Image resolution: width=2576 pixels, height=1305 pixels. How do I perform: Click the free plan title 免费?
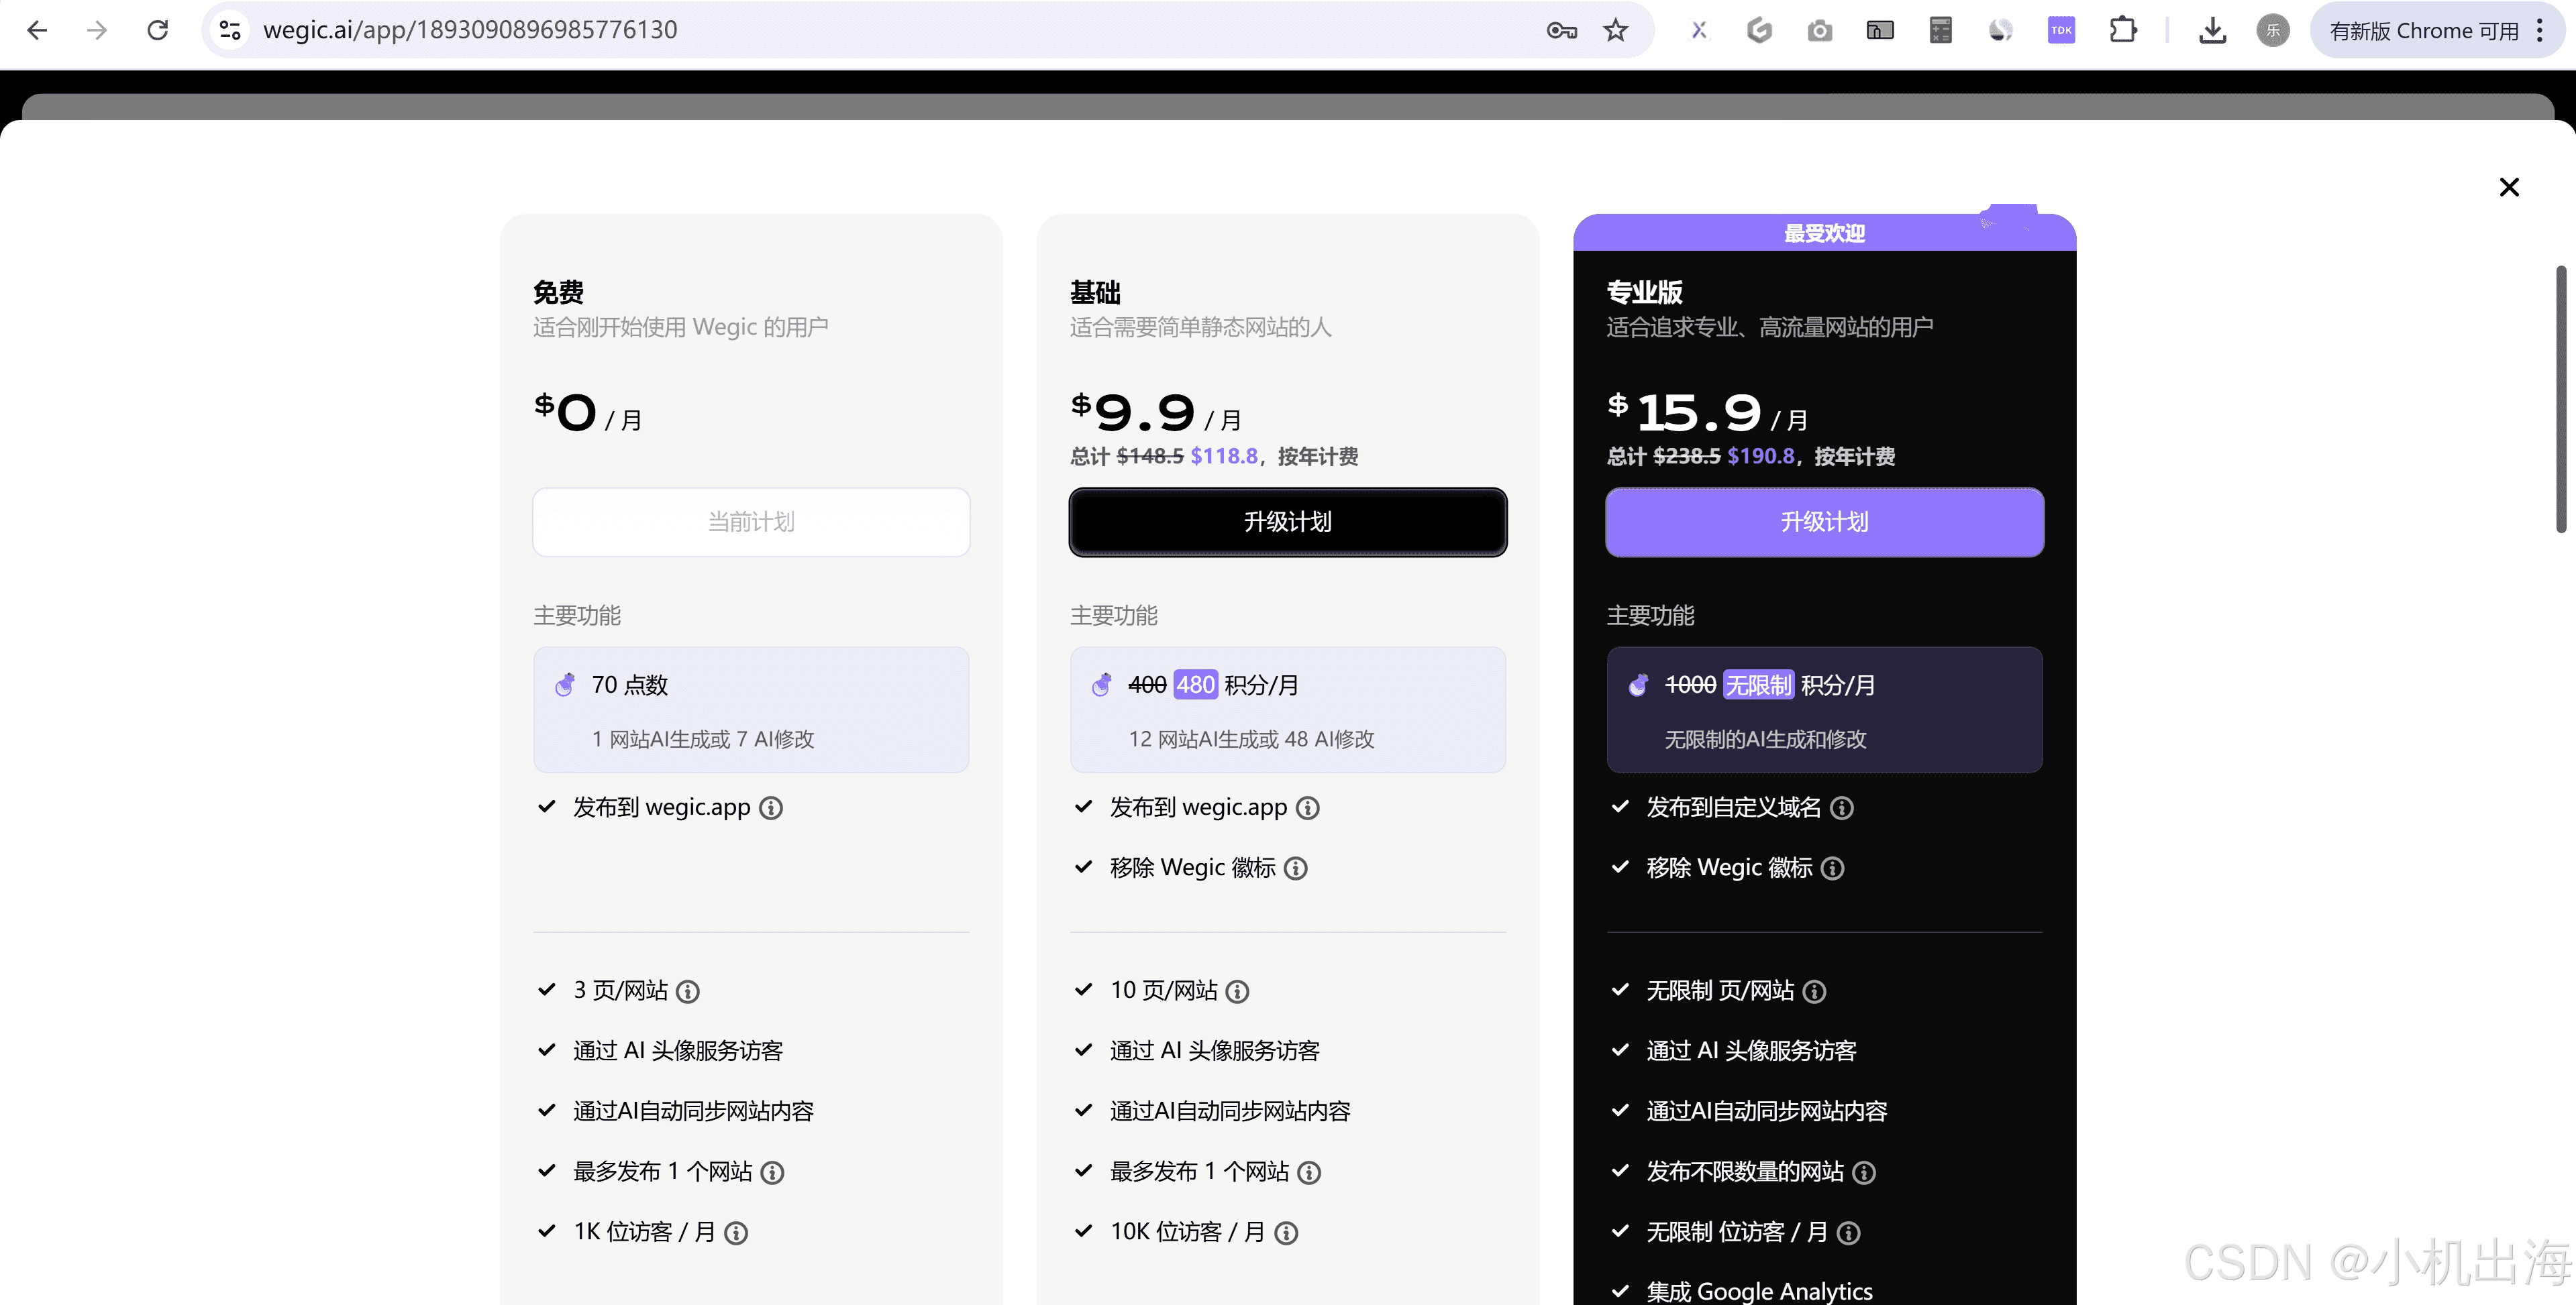(x=558, y=292)
